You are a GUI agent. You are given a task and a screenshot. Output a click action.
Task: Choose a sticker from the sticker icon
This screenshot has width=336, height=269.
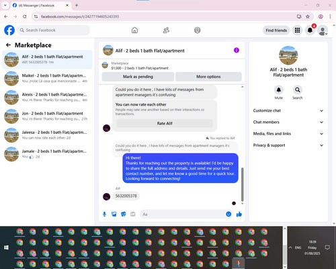[124, 214]
